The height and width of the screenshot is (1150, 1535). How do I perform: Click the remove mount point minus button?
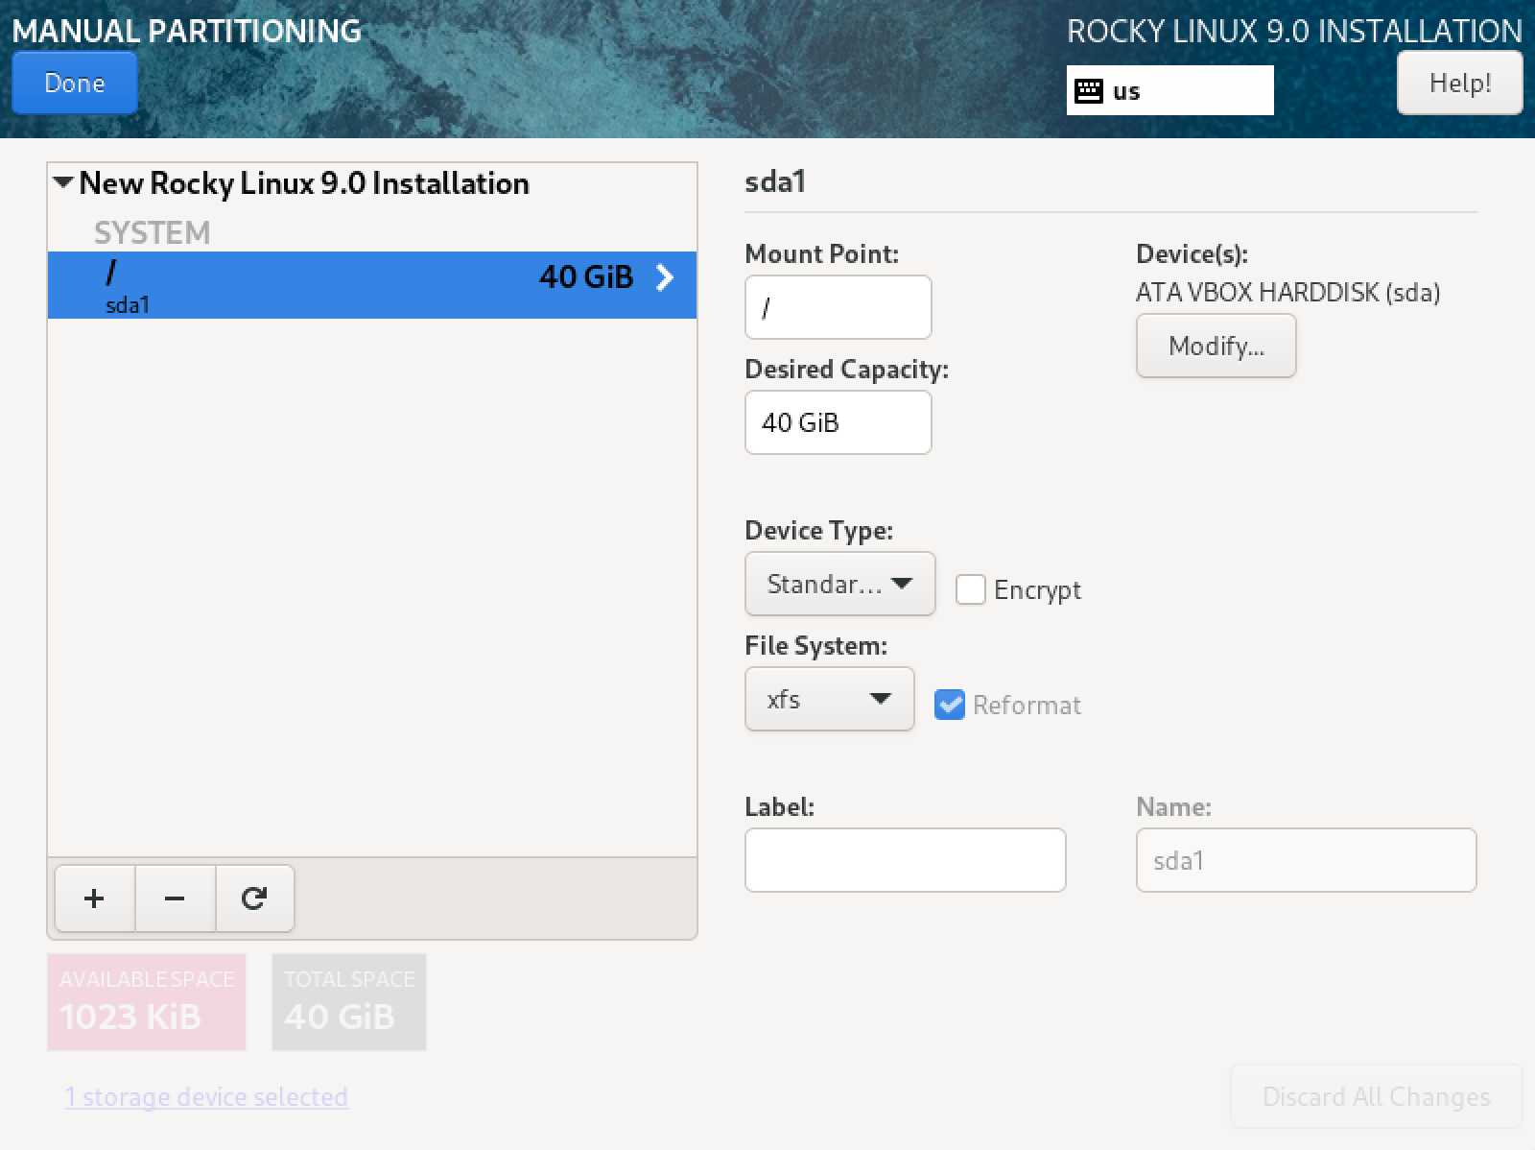(175, 898)
